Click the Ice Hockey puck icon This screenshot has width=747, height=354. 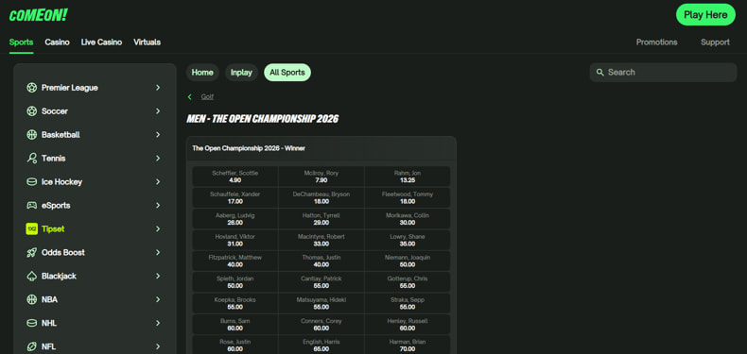pyautogui.click(x=32, y=182)
